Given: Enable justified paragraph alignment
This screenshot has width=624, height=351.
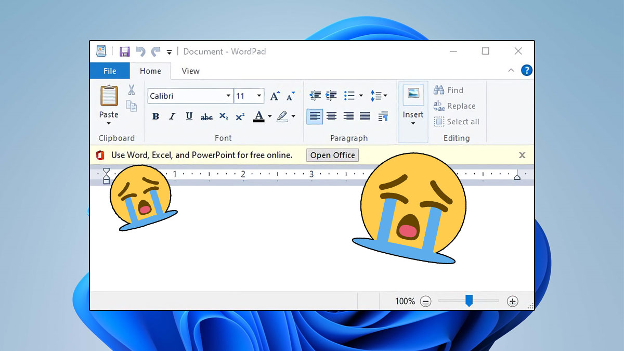Looking at the screenshot, I should [x=365, y=116].
